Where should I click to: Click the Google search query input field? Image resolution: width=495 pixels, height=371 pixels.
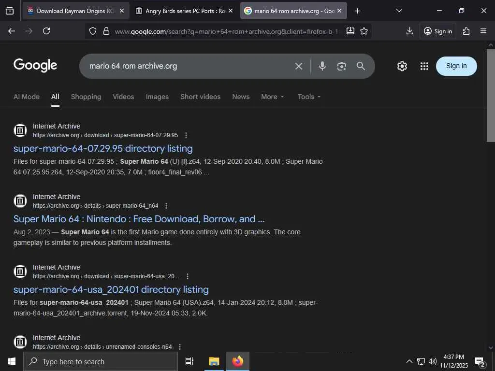click(x=189, y=66)
